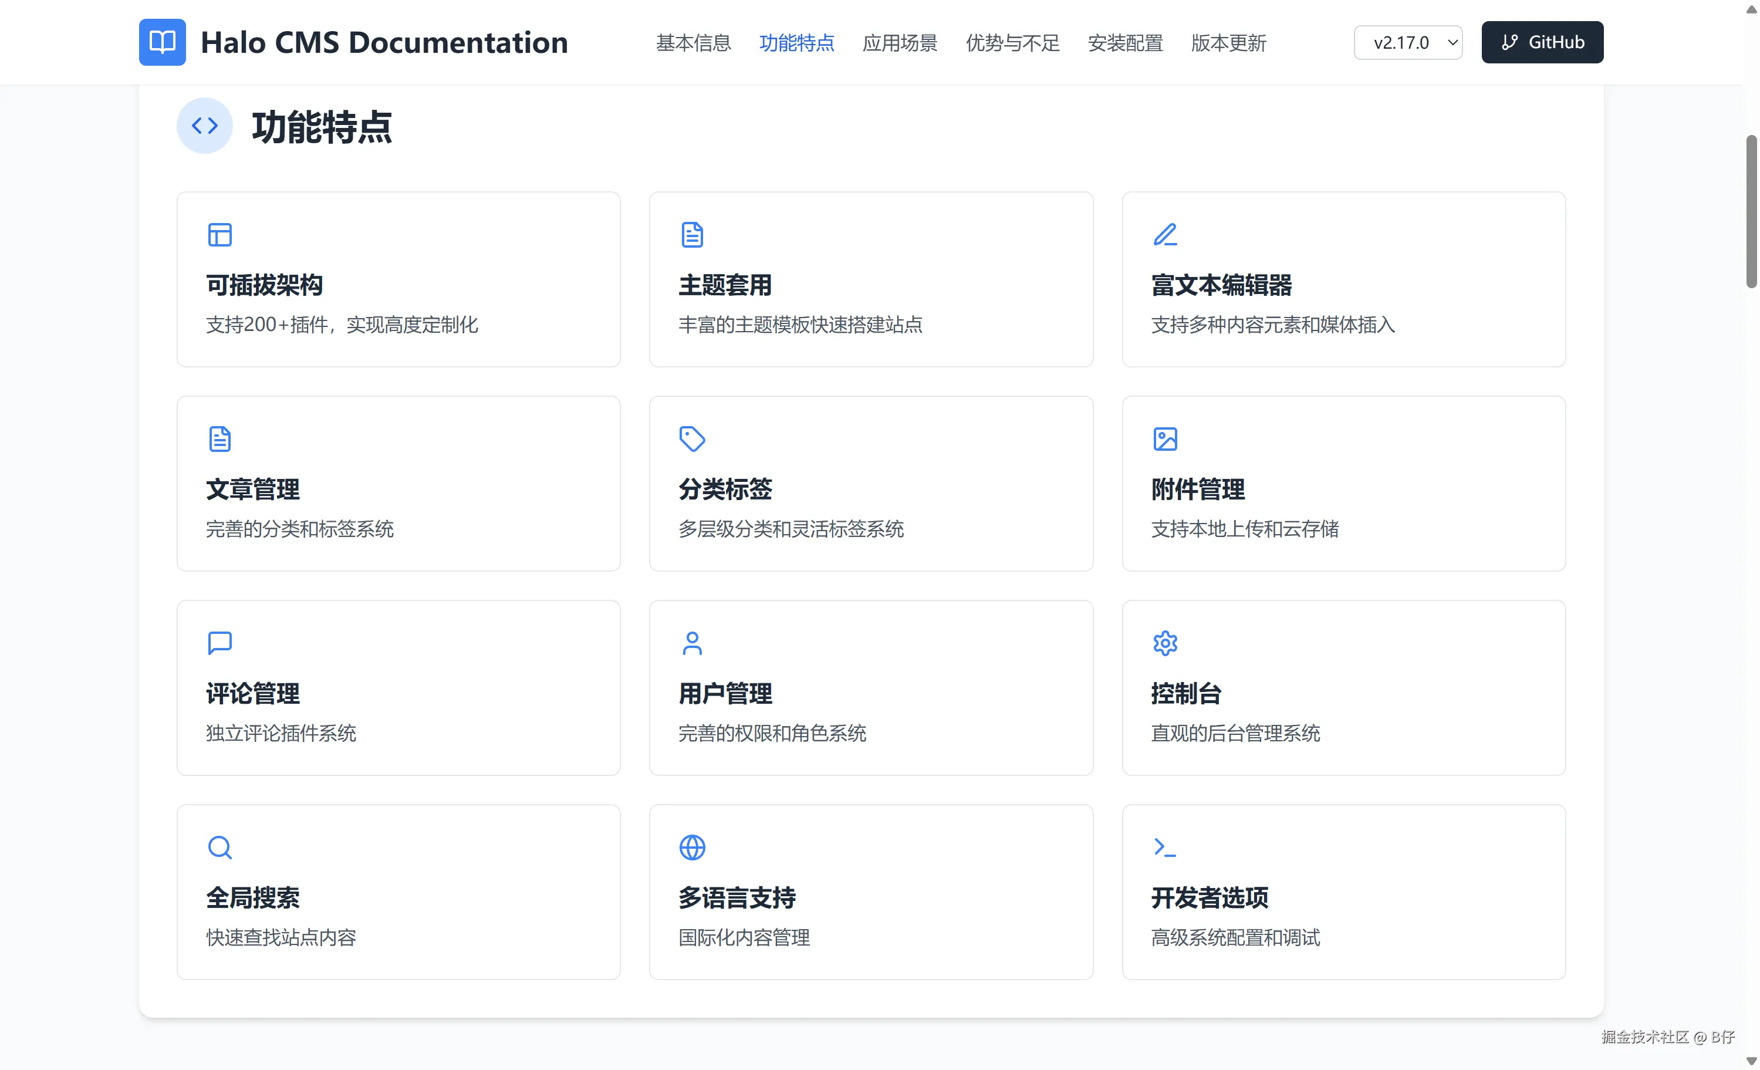Image resolution: width=1760 pixels, height=1070 pixels.
Task: Click the page vertical scrollbar thumb
Action: click(1750, 211)
